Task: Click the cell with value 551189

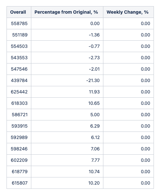Action: click(x=19, y=35)
